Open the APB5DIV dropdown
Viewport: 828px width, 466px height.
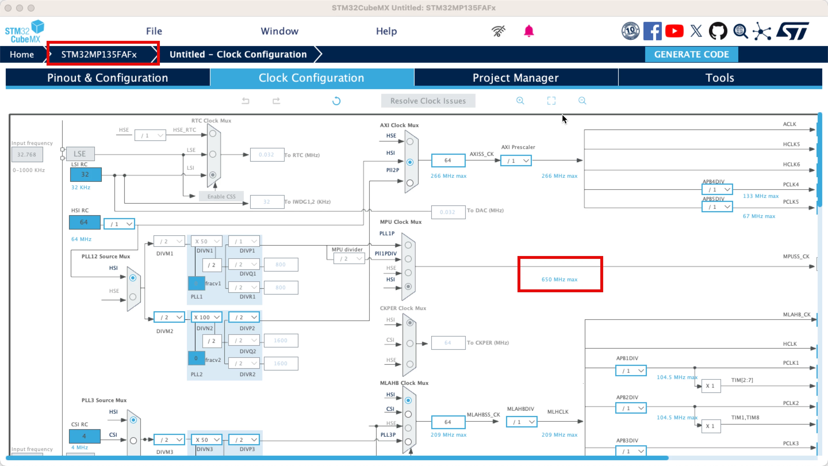(717, 207)
